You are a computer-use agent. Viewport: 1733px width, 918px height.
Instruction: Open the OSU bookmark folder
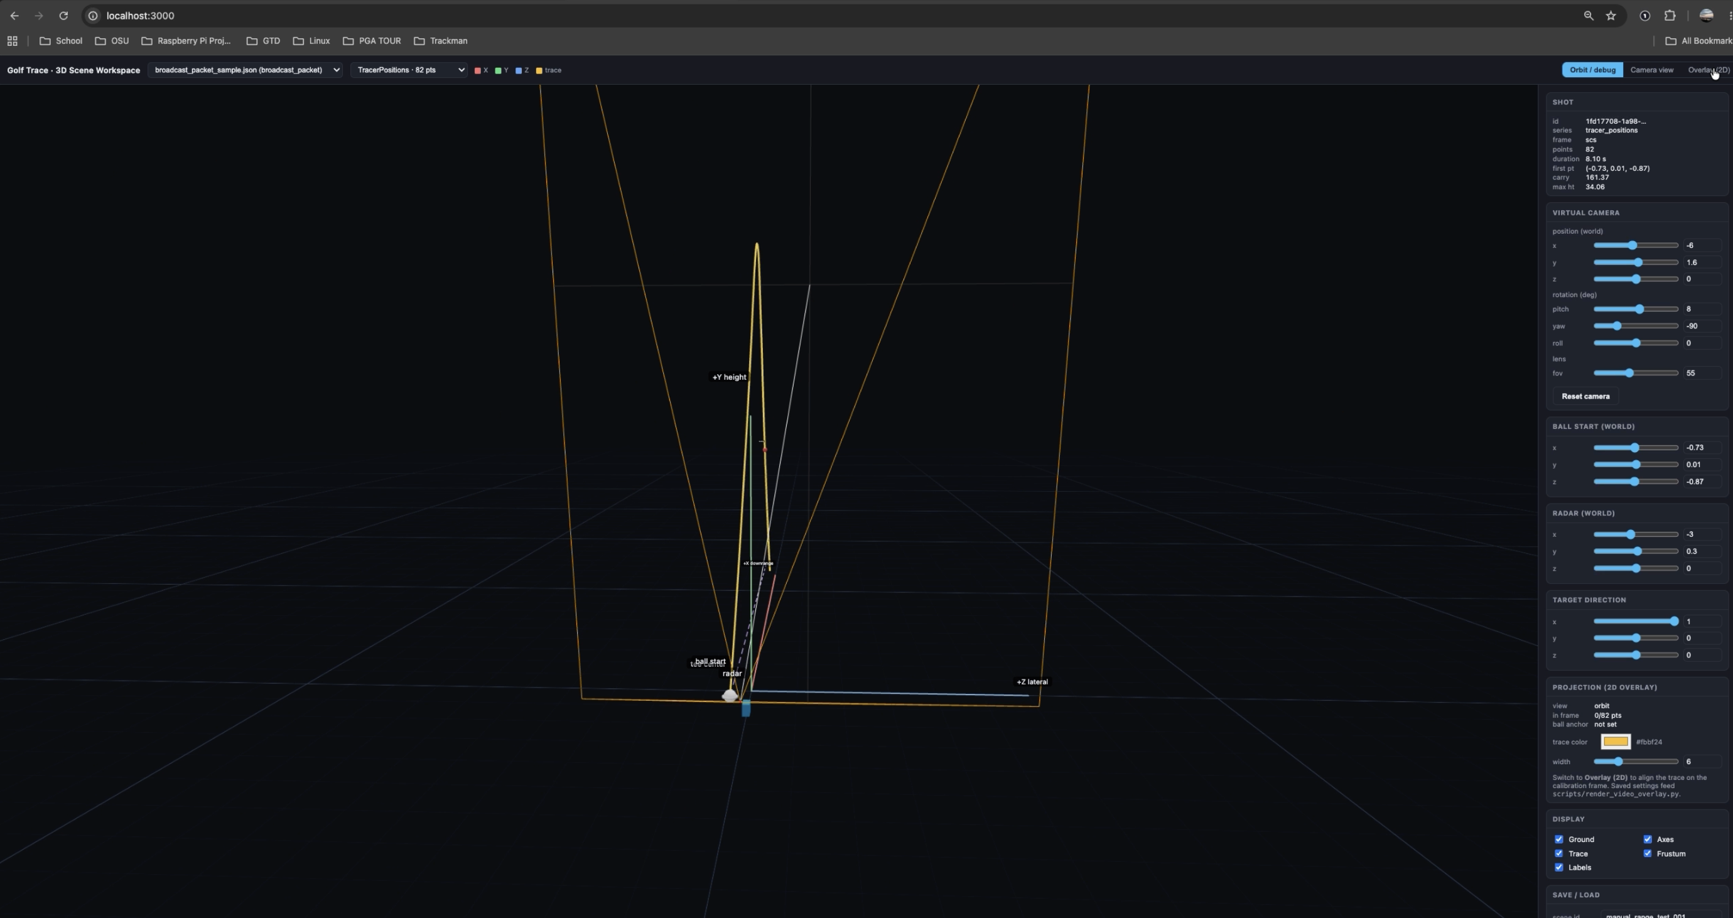pyautogui.click(x=112, y=41)
